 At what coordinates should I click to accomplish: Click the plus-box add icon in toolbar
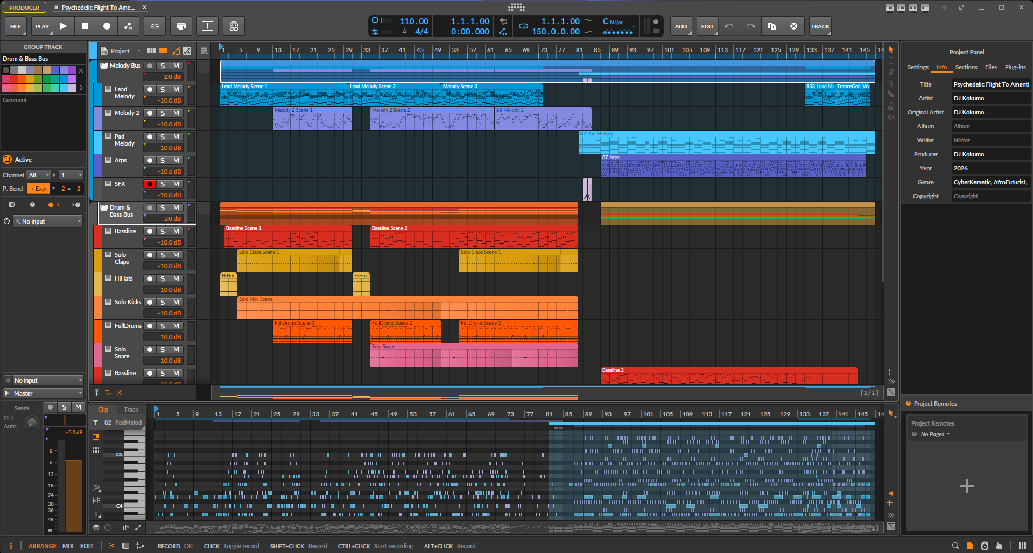pos(207,26)
